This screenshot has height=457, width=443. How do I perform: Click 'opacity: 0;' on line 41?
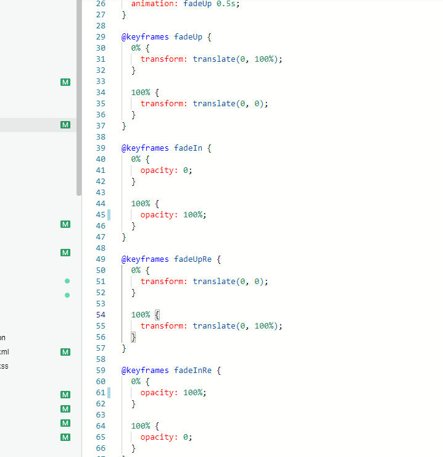[166, 170]
